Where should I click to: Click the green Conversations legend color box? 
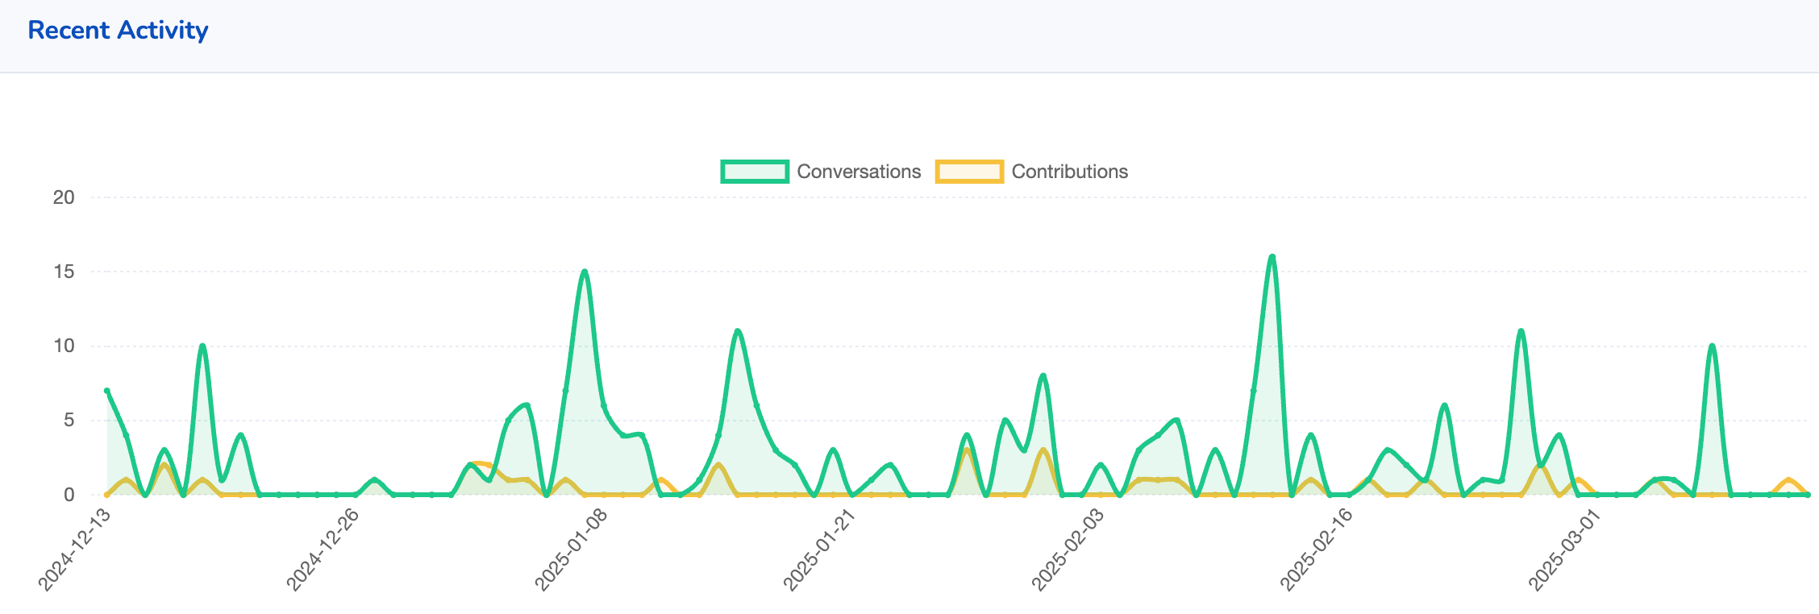755,172
